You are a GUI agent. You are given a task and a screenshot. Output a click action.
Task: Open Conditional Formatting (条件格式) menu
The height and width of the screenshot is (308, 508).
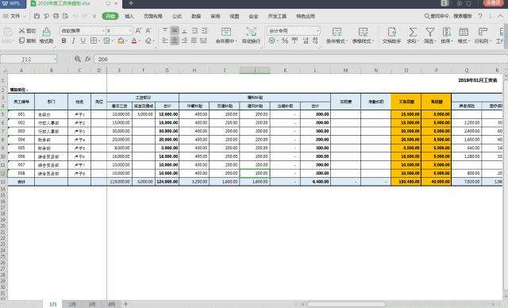[337, 35]
